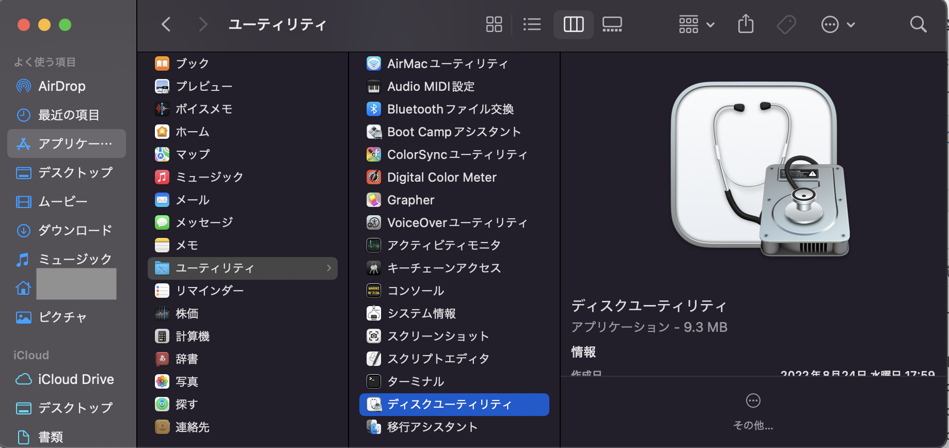Select Audio MIDI設定 icon
Viewport: 949px width, 448px height.
coord(374,86)
